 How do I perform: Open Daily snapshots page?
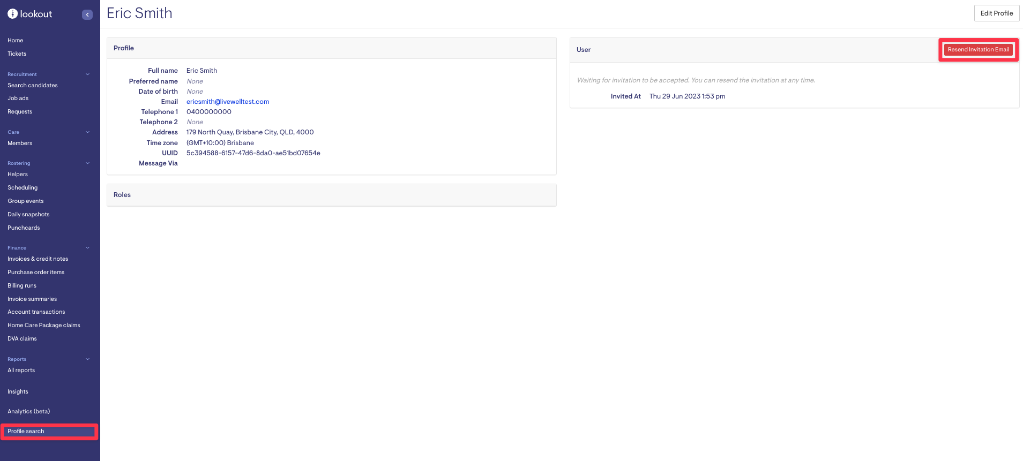click(x=28, y=215)
